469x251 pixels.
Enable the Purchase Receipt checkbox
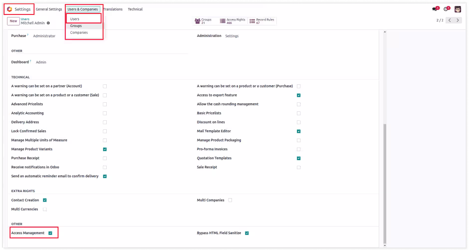[x=105, y=158]
